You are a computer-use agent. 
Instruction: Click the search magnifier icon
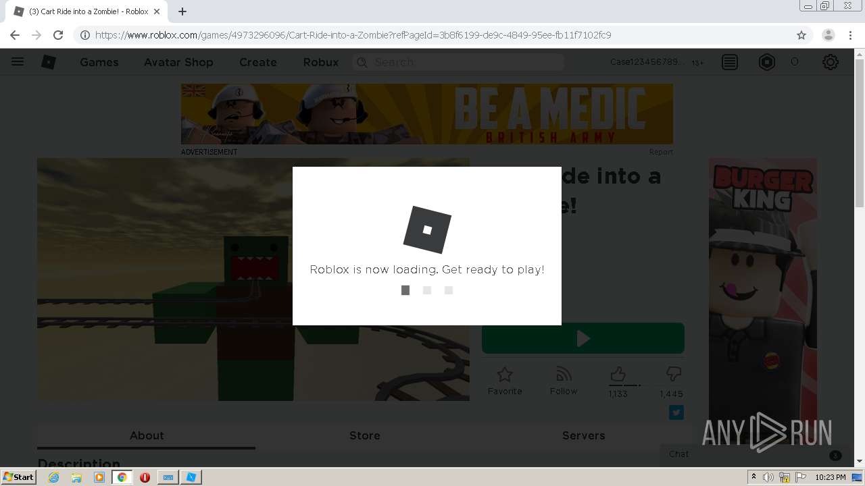(x=362, y=62)
